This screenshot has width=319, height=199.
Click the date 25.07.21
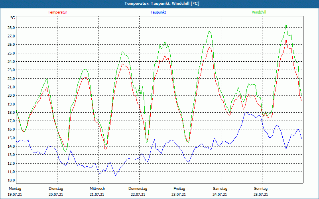[261, 195]
